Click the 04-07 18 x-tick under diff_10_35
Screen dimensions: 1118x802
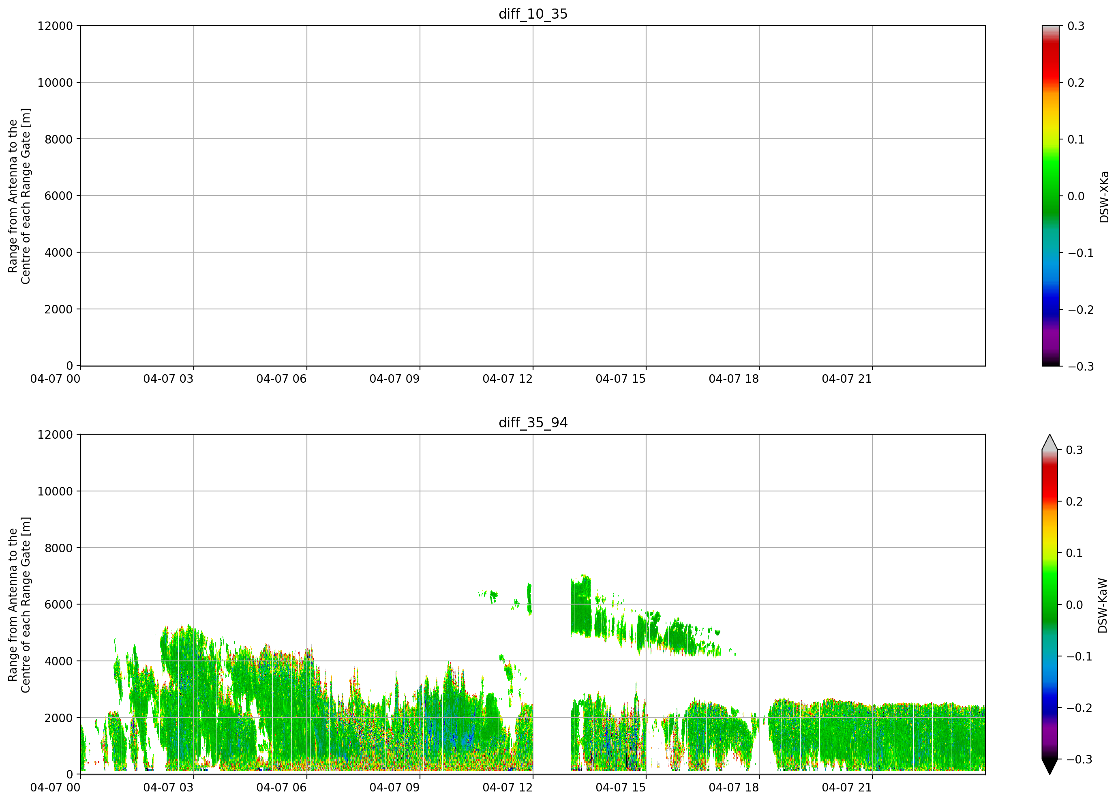pyautogui.click(x=734, y=379)
